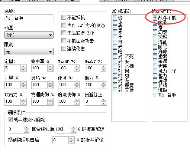
Task: Increase 受到物理攻击后 probability with up arrow
Action: [x=71, y=139]
